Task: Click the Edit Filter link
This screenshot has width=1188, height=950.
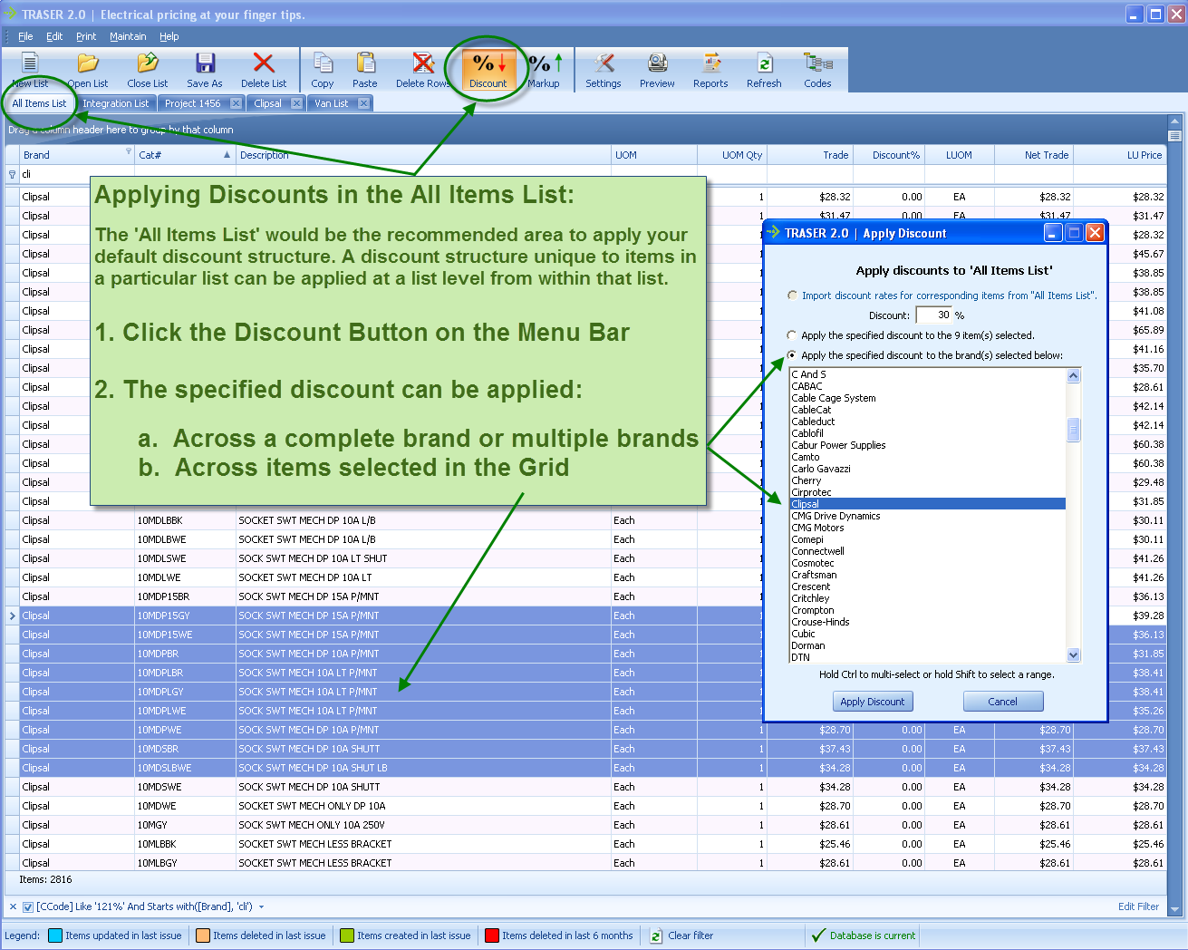Action: [x=1138, y=906]
